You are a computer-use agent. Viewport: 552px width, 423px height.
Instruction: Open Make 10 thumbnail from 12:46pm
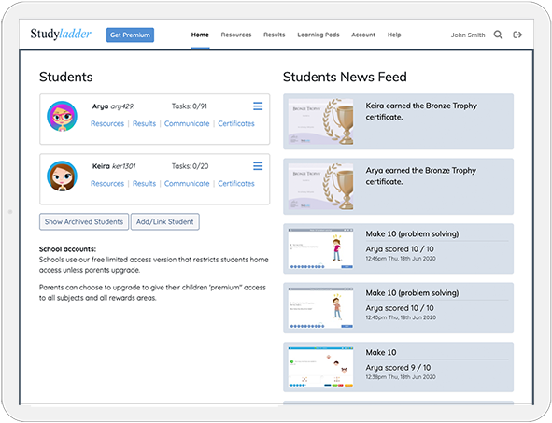pyautogui.click(x=320, y=248)
